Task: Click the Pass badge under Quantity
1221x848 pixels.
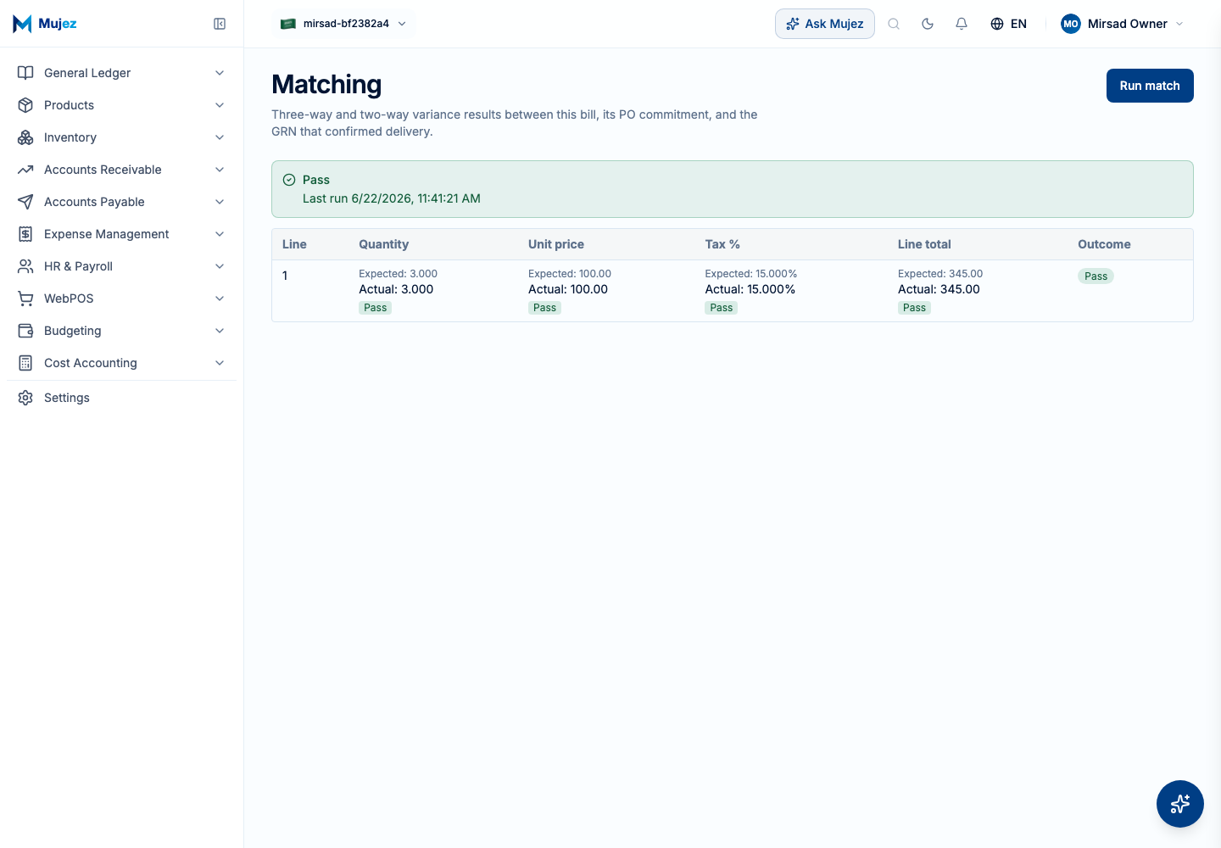Action: point(375,308)
